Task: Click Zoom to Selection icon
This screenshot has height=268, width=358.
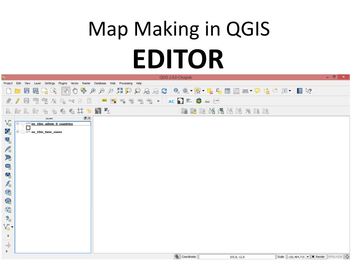Action: point(129,91)
